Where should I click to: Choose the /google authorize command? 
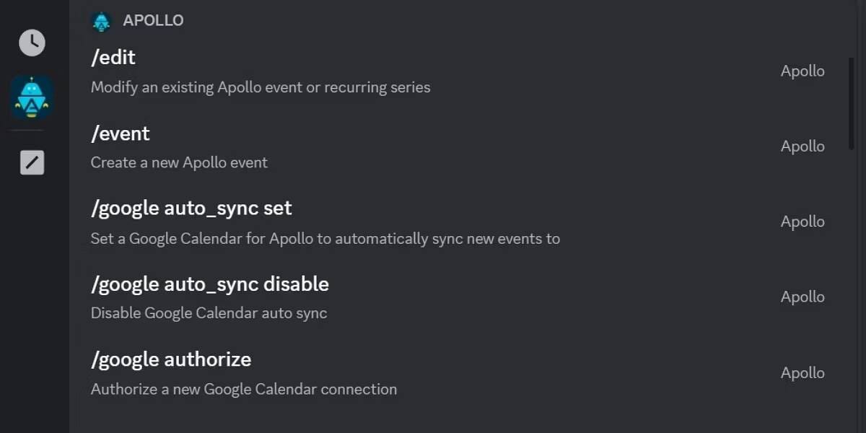(x=171, y=359)
